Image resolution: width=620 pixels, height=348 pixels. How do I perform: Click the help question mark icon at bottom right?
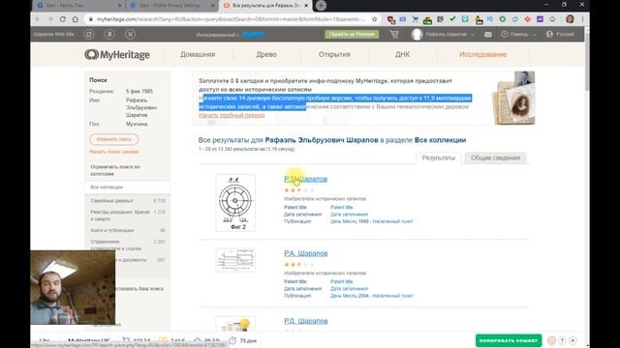coord(562,340)
